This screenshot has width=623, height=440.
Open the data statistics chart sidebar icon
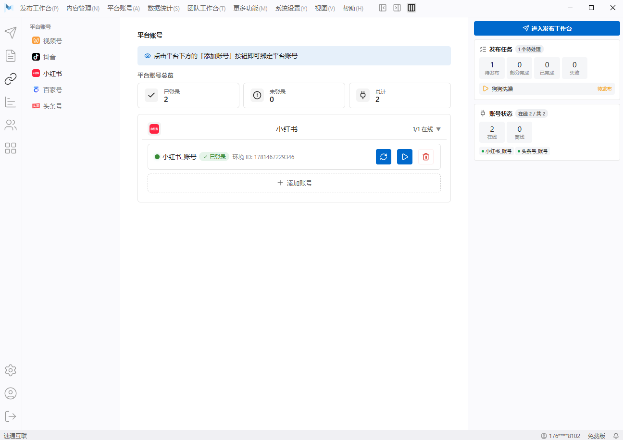[11, 102]
